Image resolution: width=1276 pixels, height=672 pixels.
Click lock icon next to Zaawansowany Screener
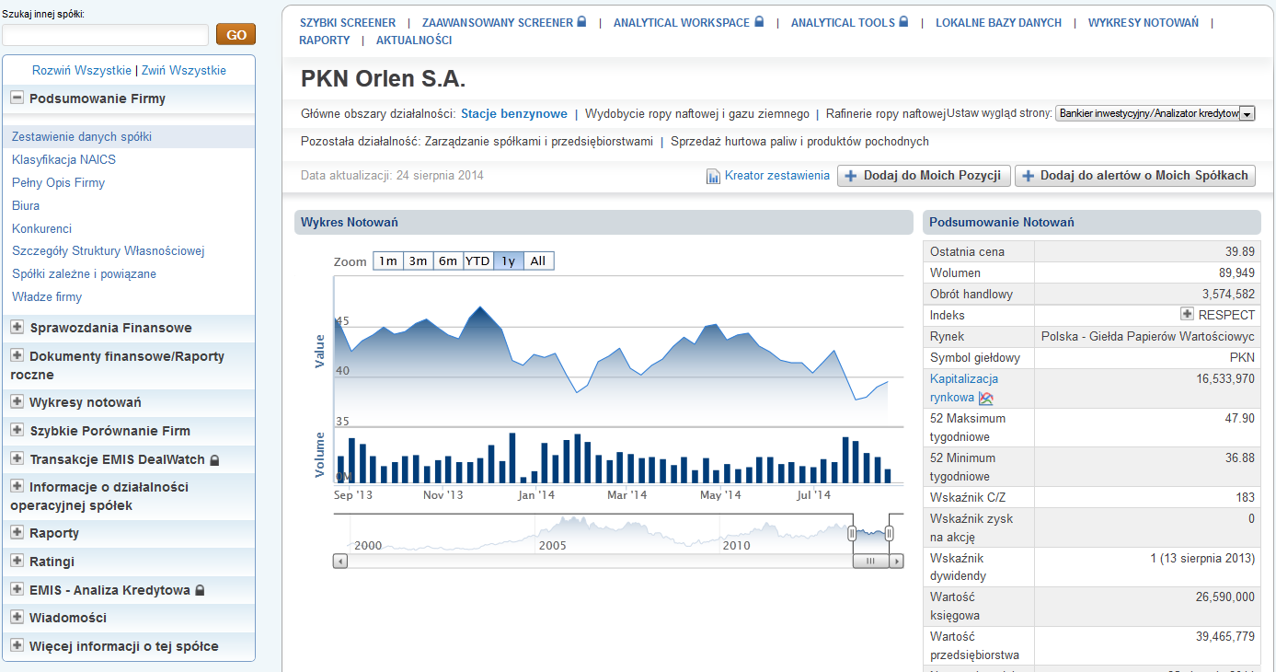click(581, 22)
